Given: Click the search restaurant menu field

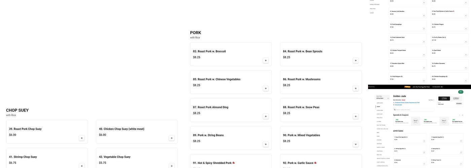Looking at the screenshot, I should pyautogui.click(x=414, y=110).
